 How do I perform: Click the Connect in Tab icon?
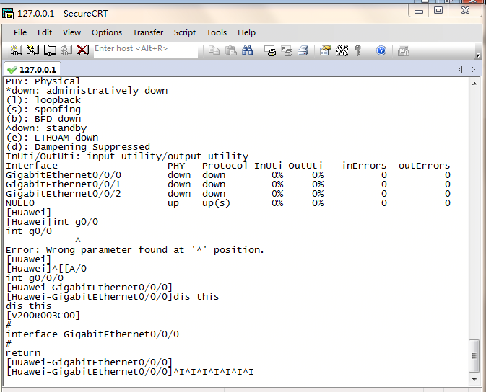click(x=50, y=50)
